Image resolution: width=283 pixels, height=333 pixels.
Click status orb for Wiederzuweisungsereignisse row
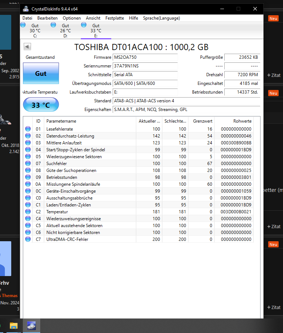point(28,218)
